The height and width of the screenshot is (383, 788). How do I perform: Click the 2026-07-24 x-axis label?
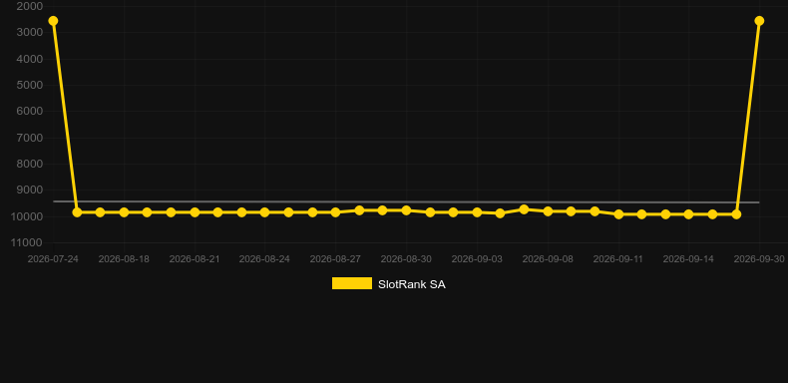pos(53,259)
